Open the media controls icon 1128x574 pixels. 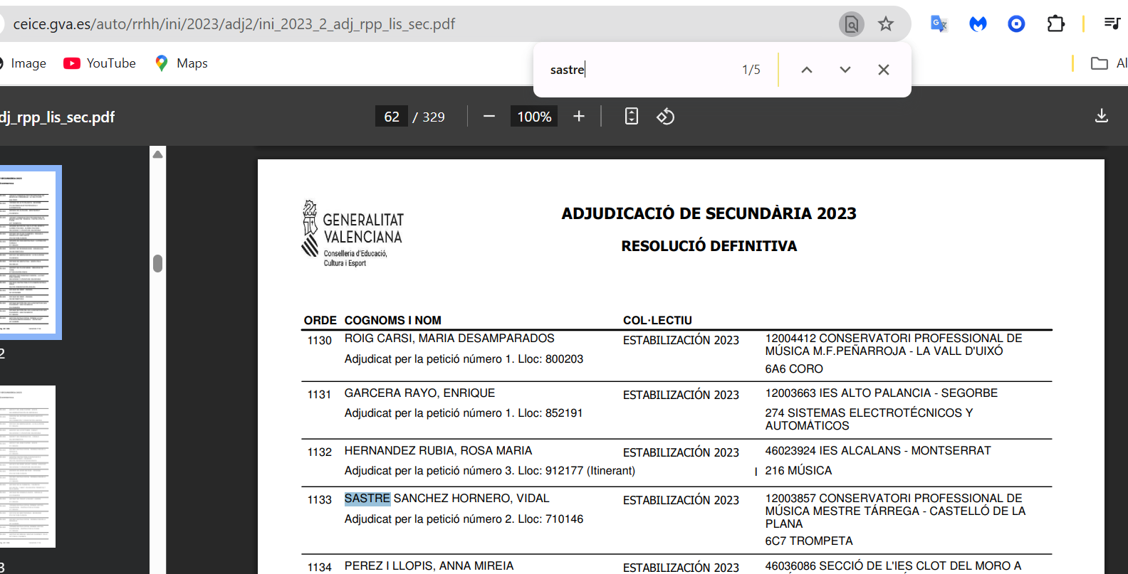[x=1112, y=24]
